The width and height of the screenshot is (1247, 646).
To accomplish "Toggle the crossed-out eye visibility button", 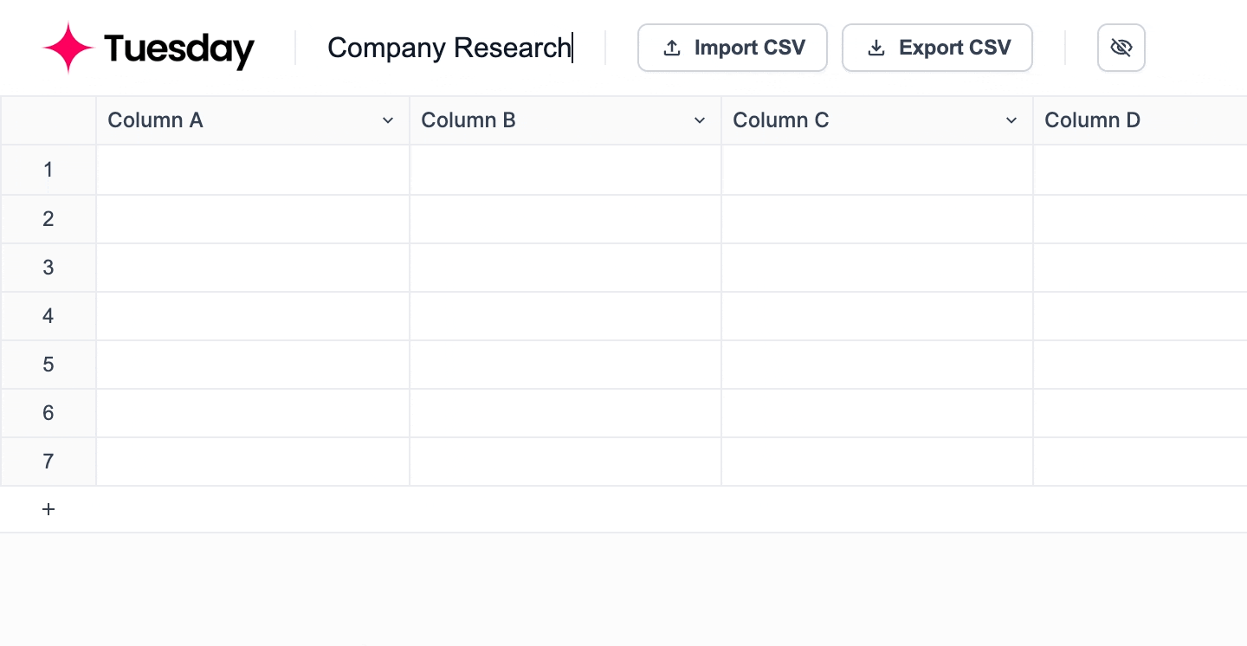I will (x=1121, y=48).
